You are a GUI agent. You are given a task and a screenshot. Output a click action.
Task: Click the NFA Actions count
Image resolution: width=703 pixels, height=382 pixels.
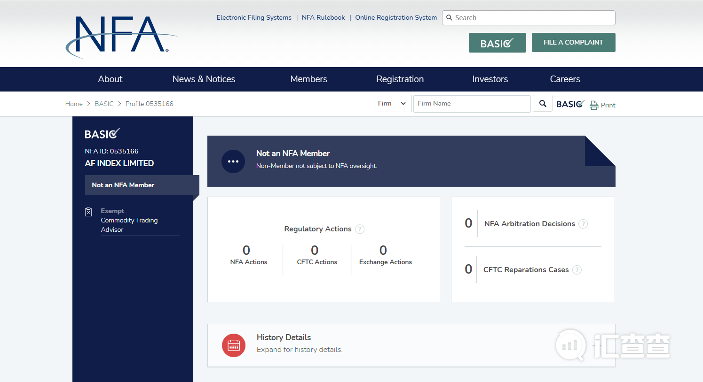246,250
